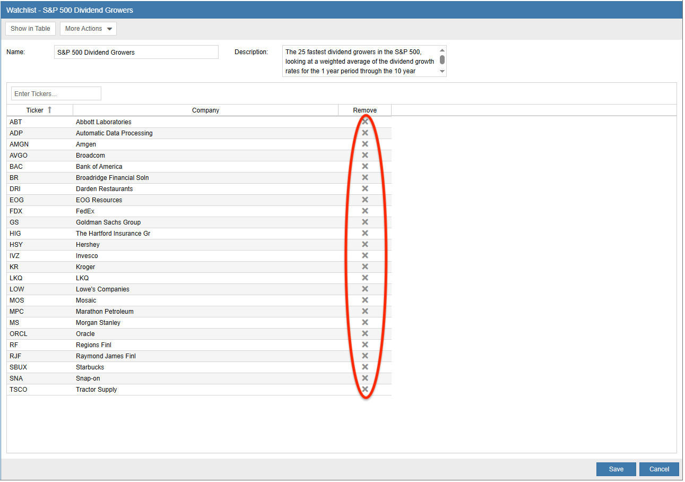Remove the Amgen row
The image size is (685, 482).
(x=365, y=144)
